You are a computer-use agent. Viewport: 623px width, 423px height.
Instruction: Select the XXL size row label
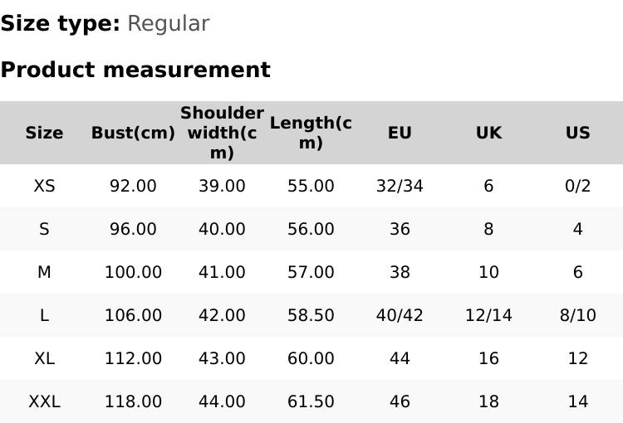click(44, 401)
